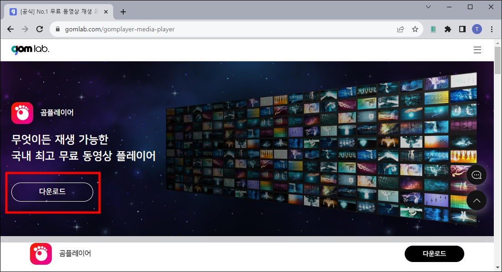The height and width of the screenshot is (272, 502).
Task: Open a new tab with plus button
Action: (123, 12)
